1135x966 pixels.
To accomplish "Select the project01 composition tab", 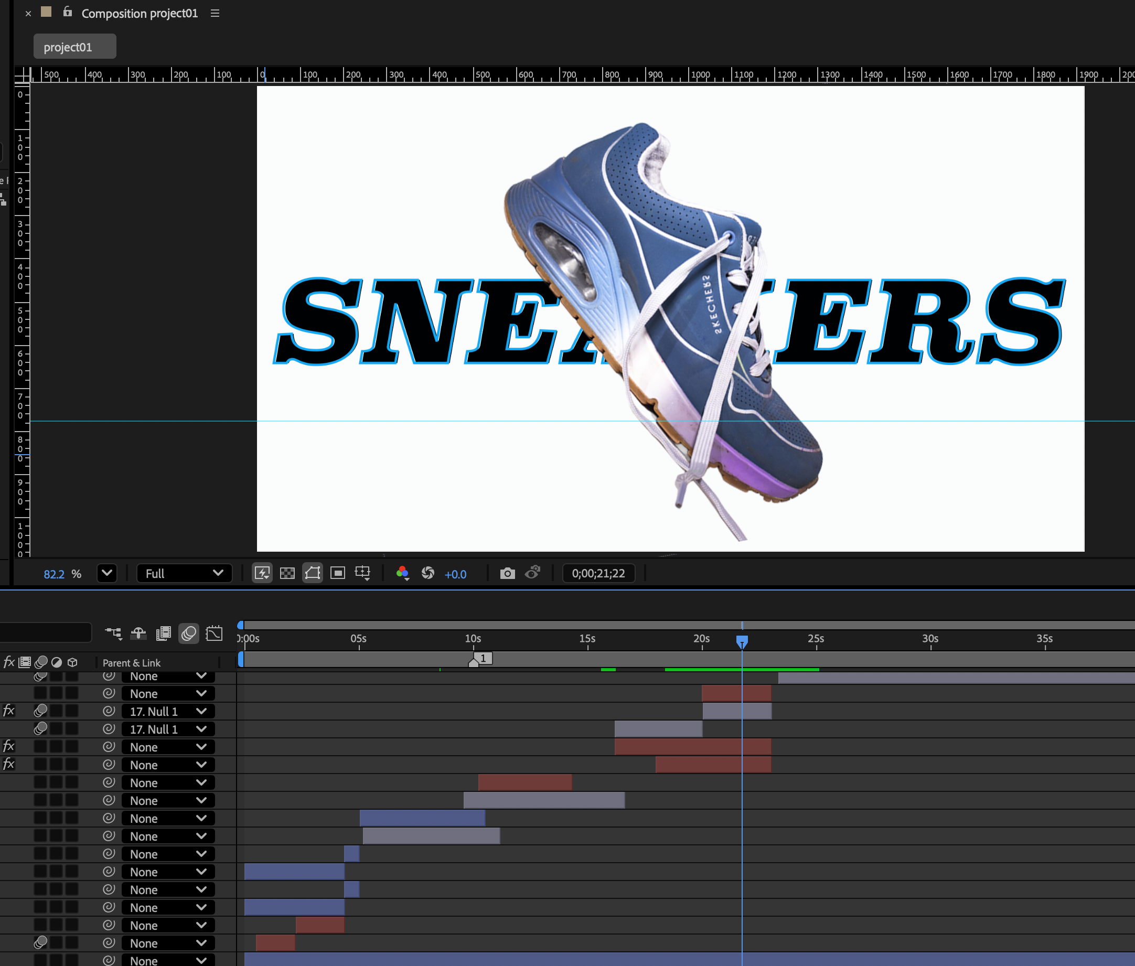I will click(x=74, y=47).
